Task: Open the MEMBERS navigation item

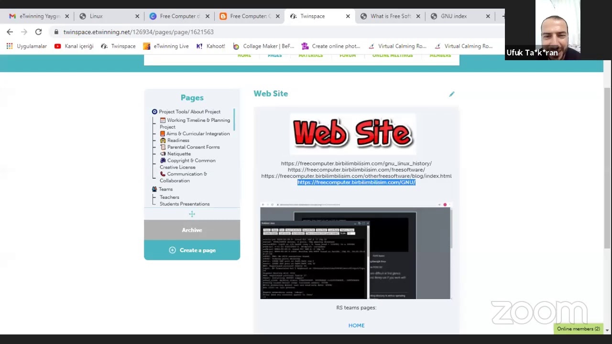Action: coord(440,56)
